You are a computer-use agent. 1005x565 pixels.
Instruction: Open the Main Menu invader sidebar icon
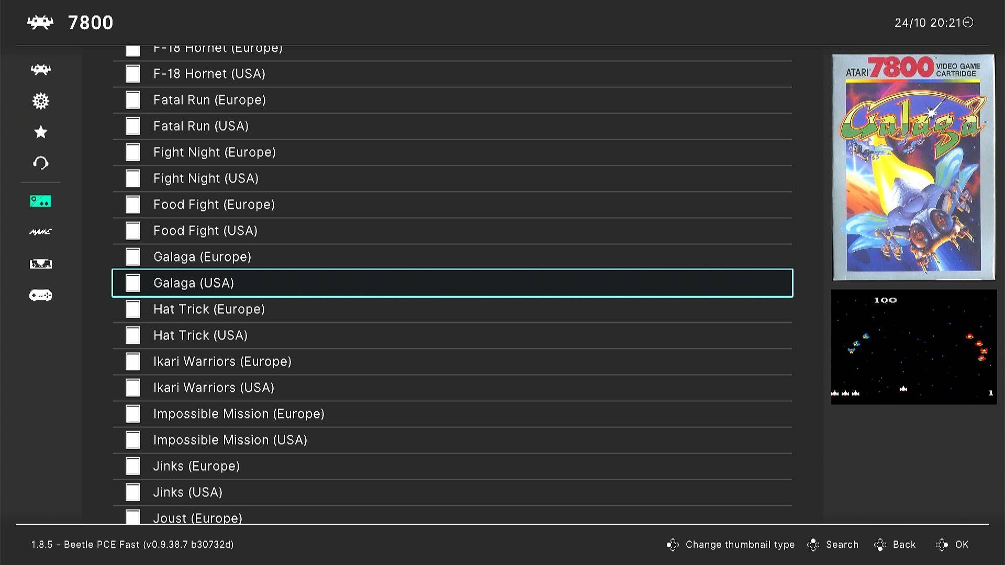41,70
